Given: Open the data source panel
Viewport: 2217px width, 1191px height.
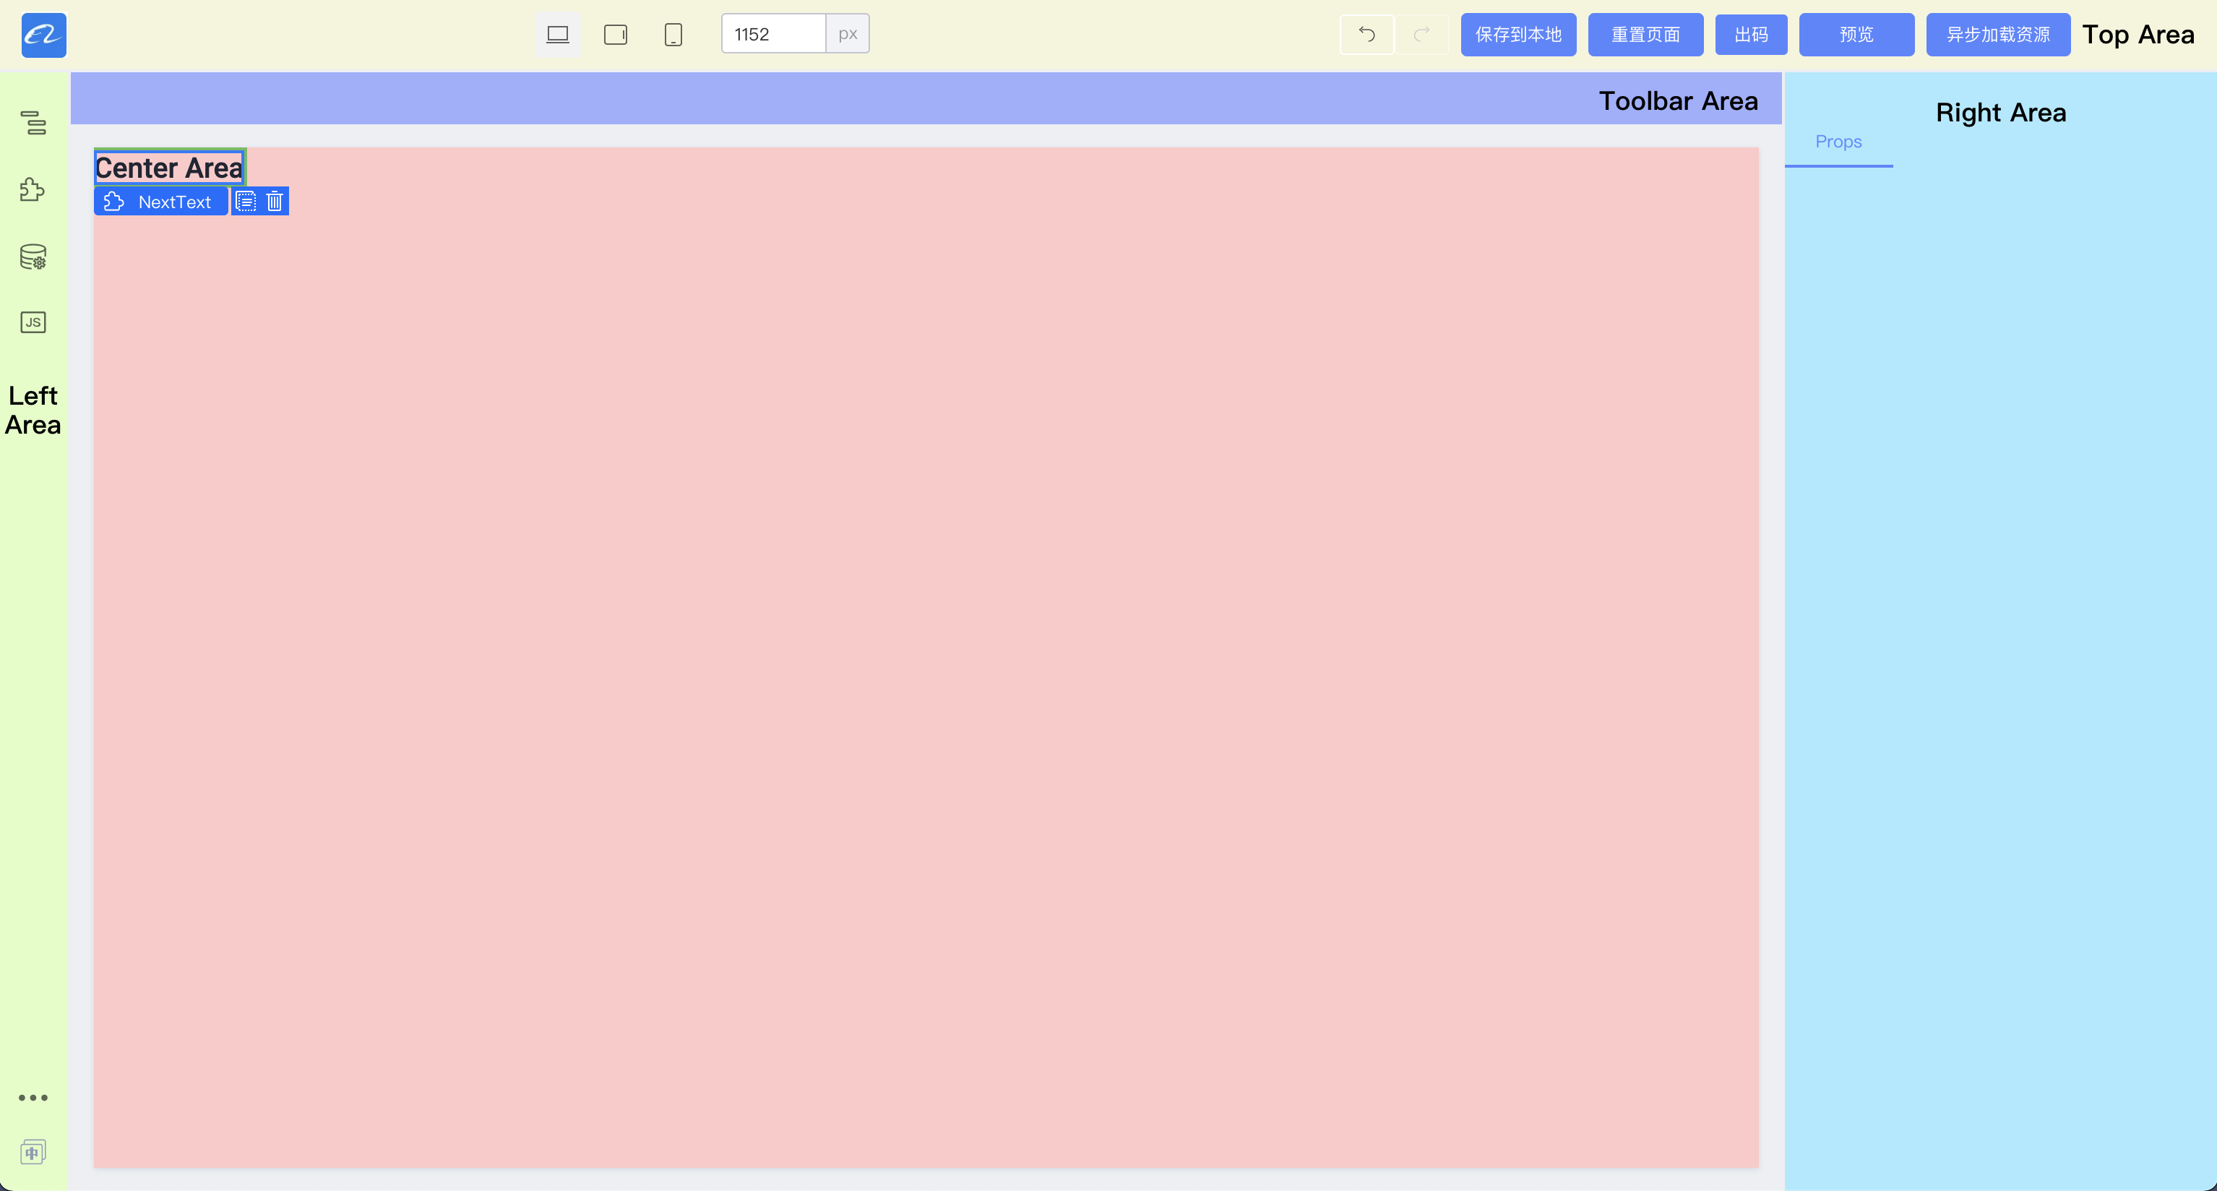Looking at the screenshot, I should pos(33,256).
